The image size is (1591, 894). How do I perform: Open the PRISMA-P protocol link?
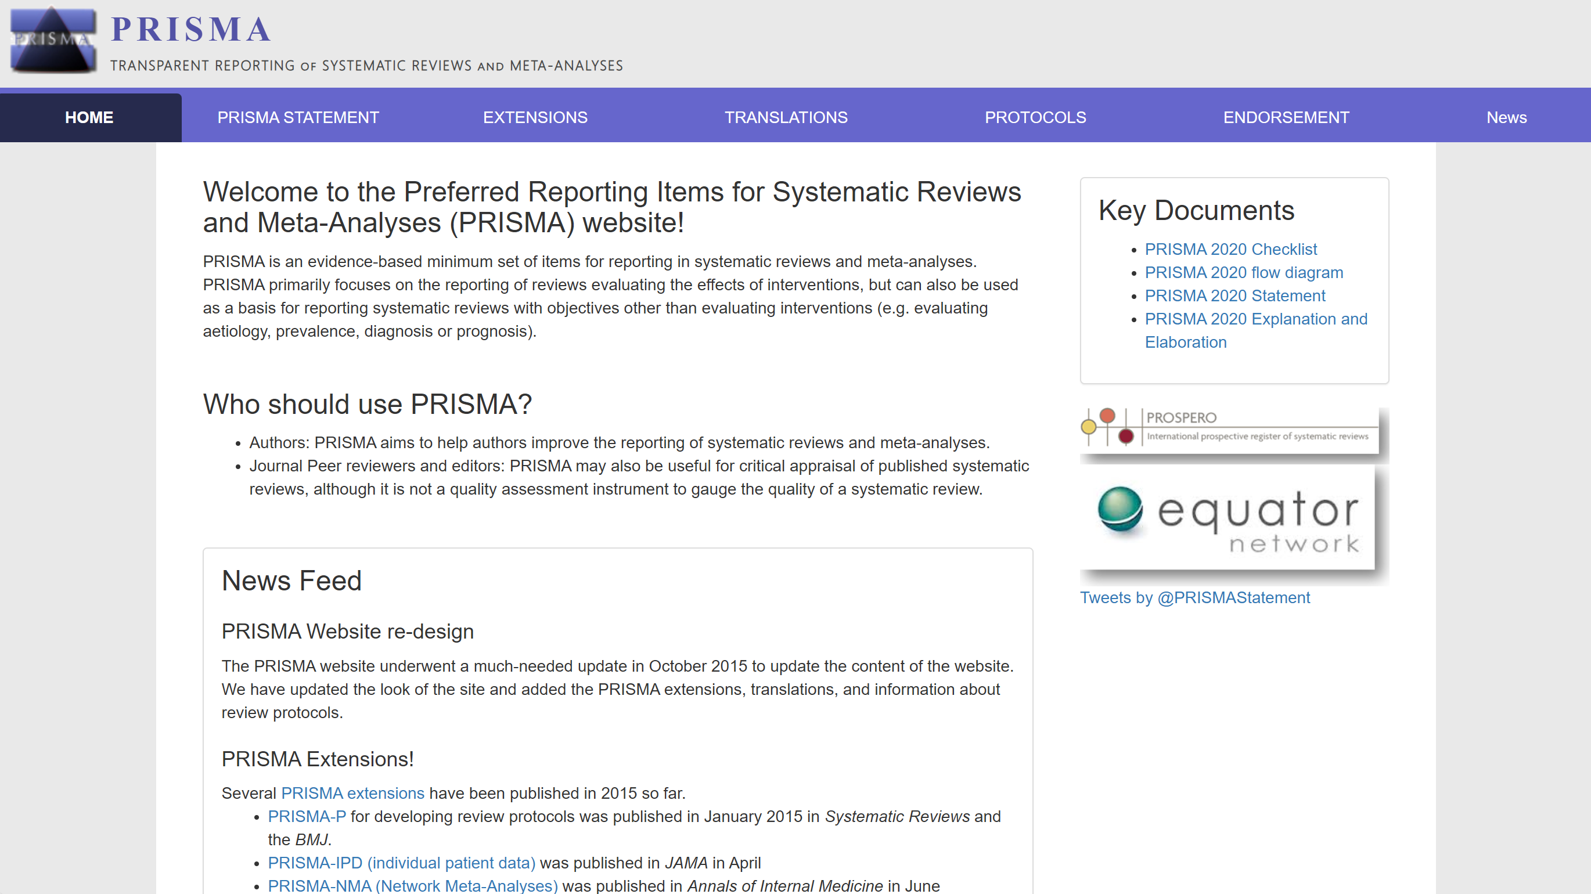coord(307,816)
